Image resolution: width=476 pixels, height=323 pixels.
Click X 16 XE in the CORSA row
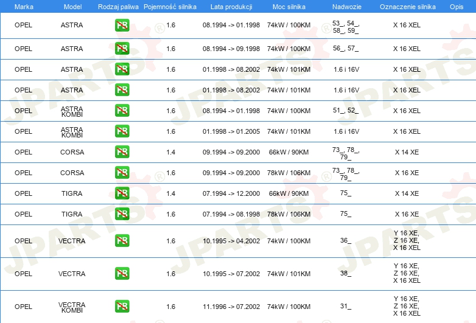[x=407, y=173]
